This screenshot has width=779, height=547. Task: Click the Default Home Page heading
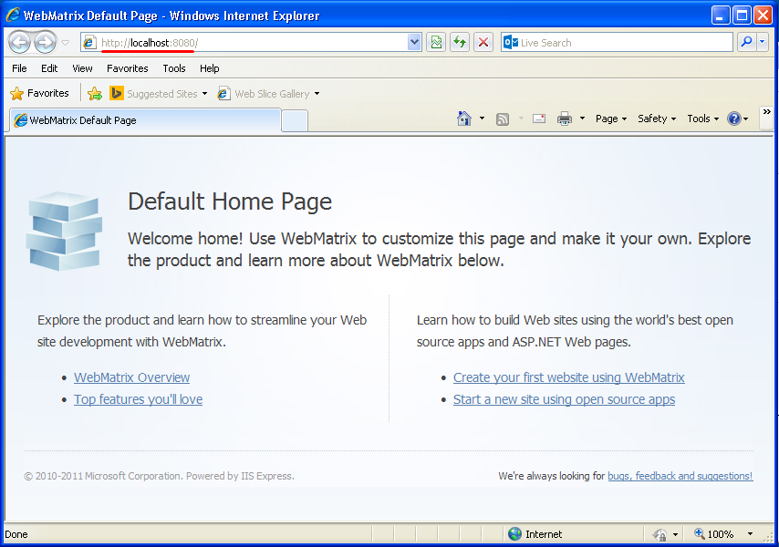tap(230, 202)
